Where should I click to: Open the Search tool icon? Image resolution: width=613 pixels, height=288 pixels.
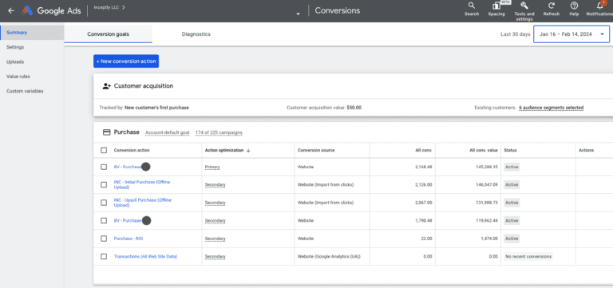pos(472,6)
